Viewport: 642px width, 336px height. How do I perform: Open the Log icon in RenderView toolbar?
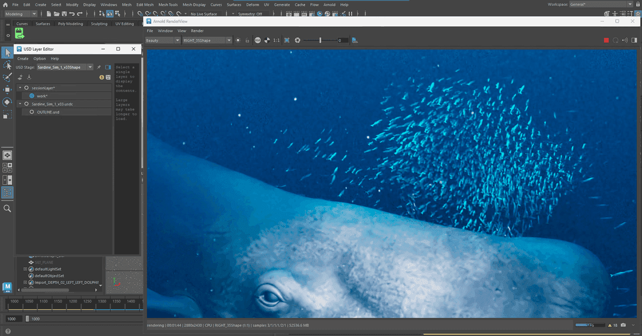[x=355, y=40]
